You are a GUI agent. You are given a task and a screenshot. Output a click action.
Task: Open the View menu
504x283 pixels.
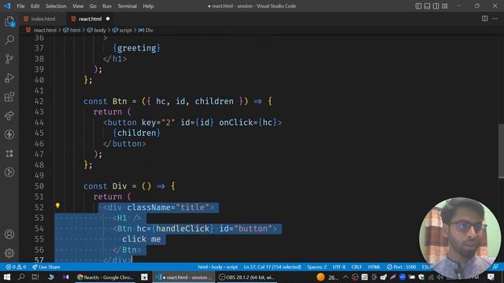[x=78, y=6]
